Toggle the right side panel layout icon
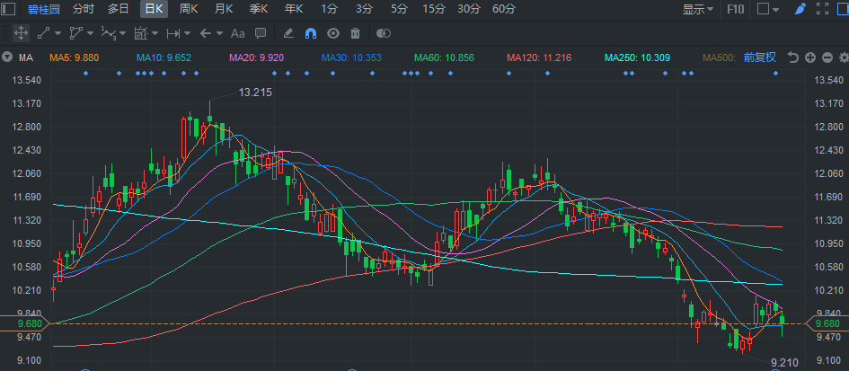 843,9
